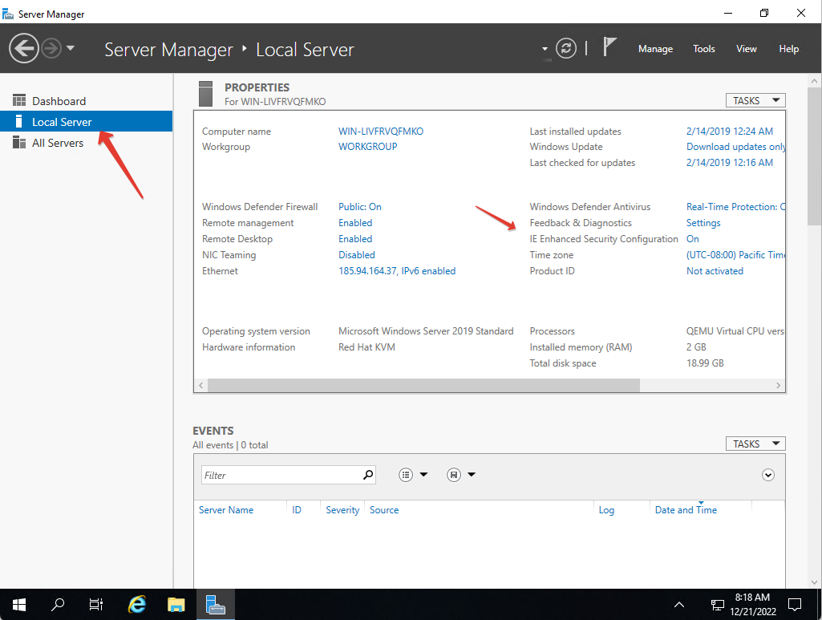The height and width of the screenshot is (620, 822).
Task: Launch Internet Explorer from the taskbar
Action: (136, 604)
